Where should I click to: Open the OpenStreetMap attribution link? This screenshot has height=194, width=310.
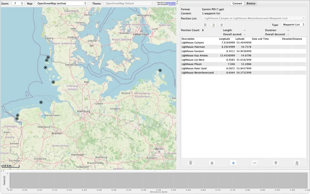click(x=170, y=2)
